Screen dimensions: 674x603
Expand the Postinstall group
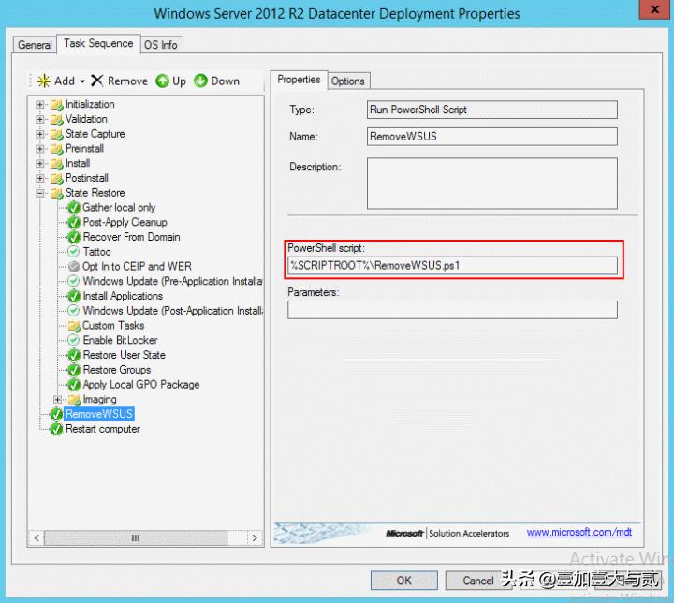(x=40, y=178)
